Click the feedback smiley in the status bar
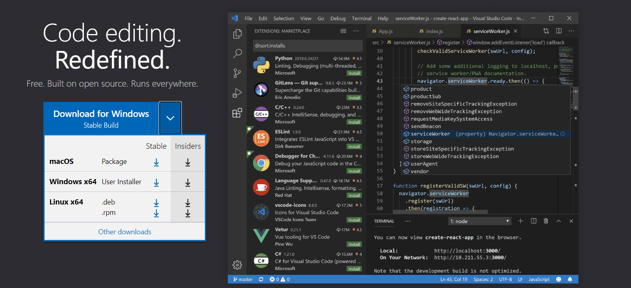Screen dimensions: 631x288 click(x=559, y=279)
